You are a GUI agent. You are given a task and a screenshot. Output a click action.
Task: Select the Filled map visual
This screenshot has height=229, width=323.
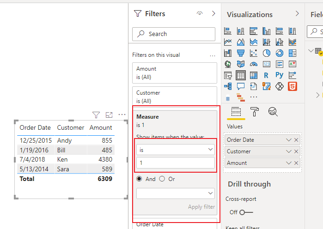[241, 64]
